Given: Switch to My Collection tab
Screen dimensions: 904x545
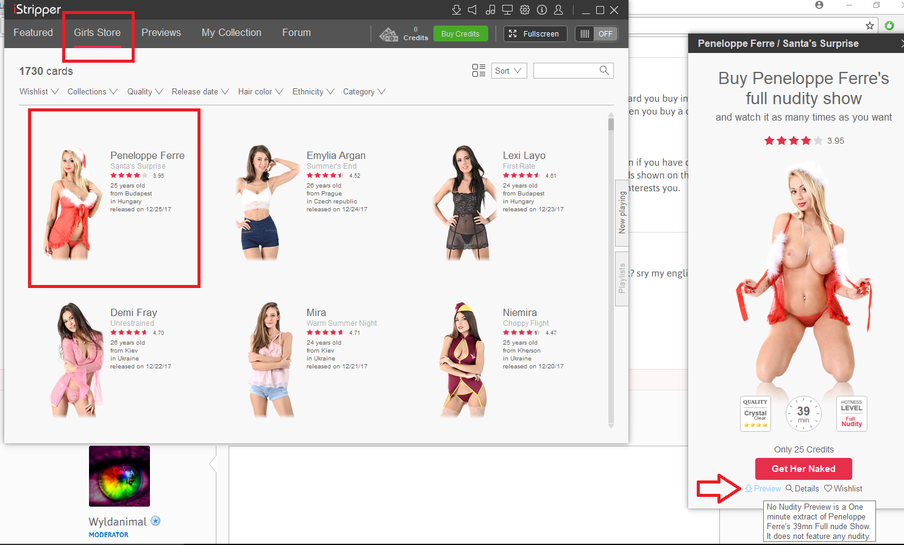Looking at the screenshot, I should click(x=231, y=33).
